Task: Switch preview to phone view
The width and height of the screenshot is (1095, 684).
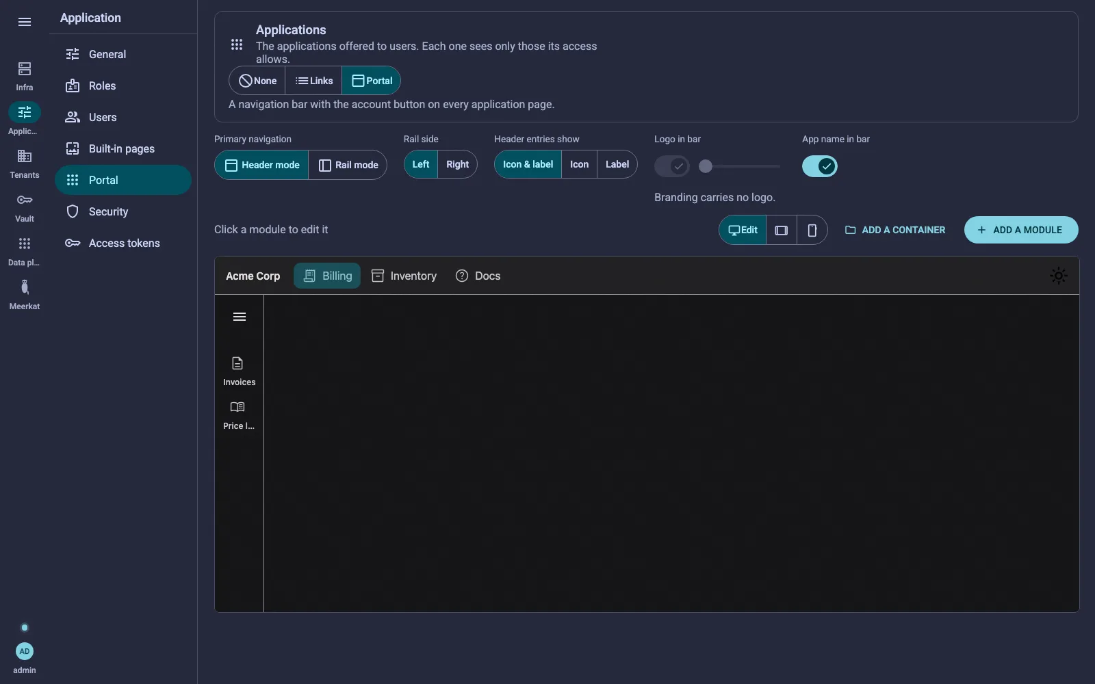Action: click(812, 230)
